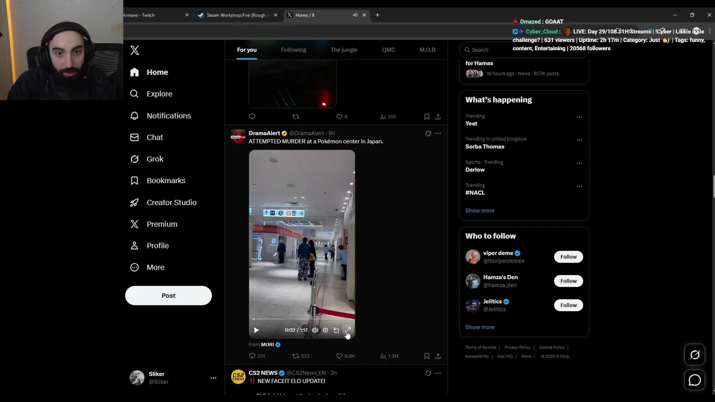Open the Cookie Policy footer link
The height and width of the screenshot is (402, 715).
tap(551, 347)
